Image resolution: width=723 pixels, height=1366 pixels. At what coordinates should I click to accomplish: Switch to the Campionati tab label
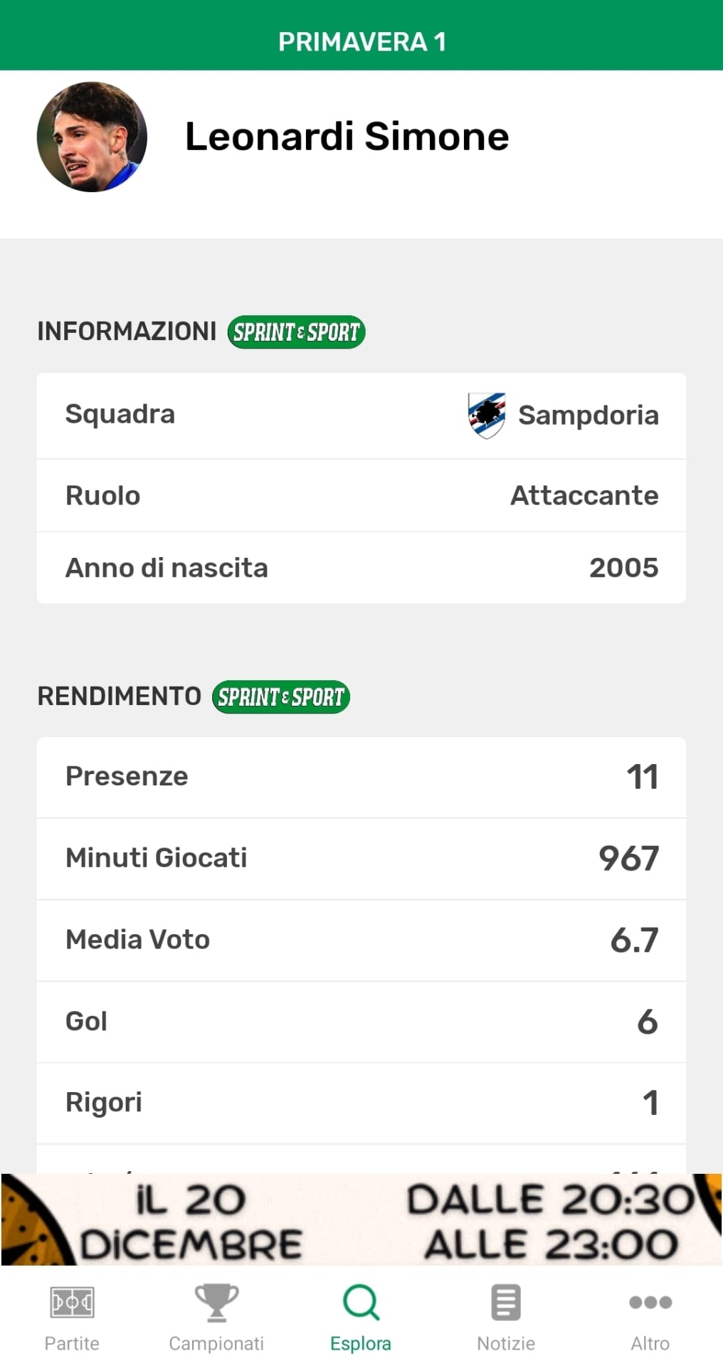(216, 1343)
